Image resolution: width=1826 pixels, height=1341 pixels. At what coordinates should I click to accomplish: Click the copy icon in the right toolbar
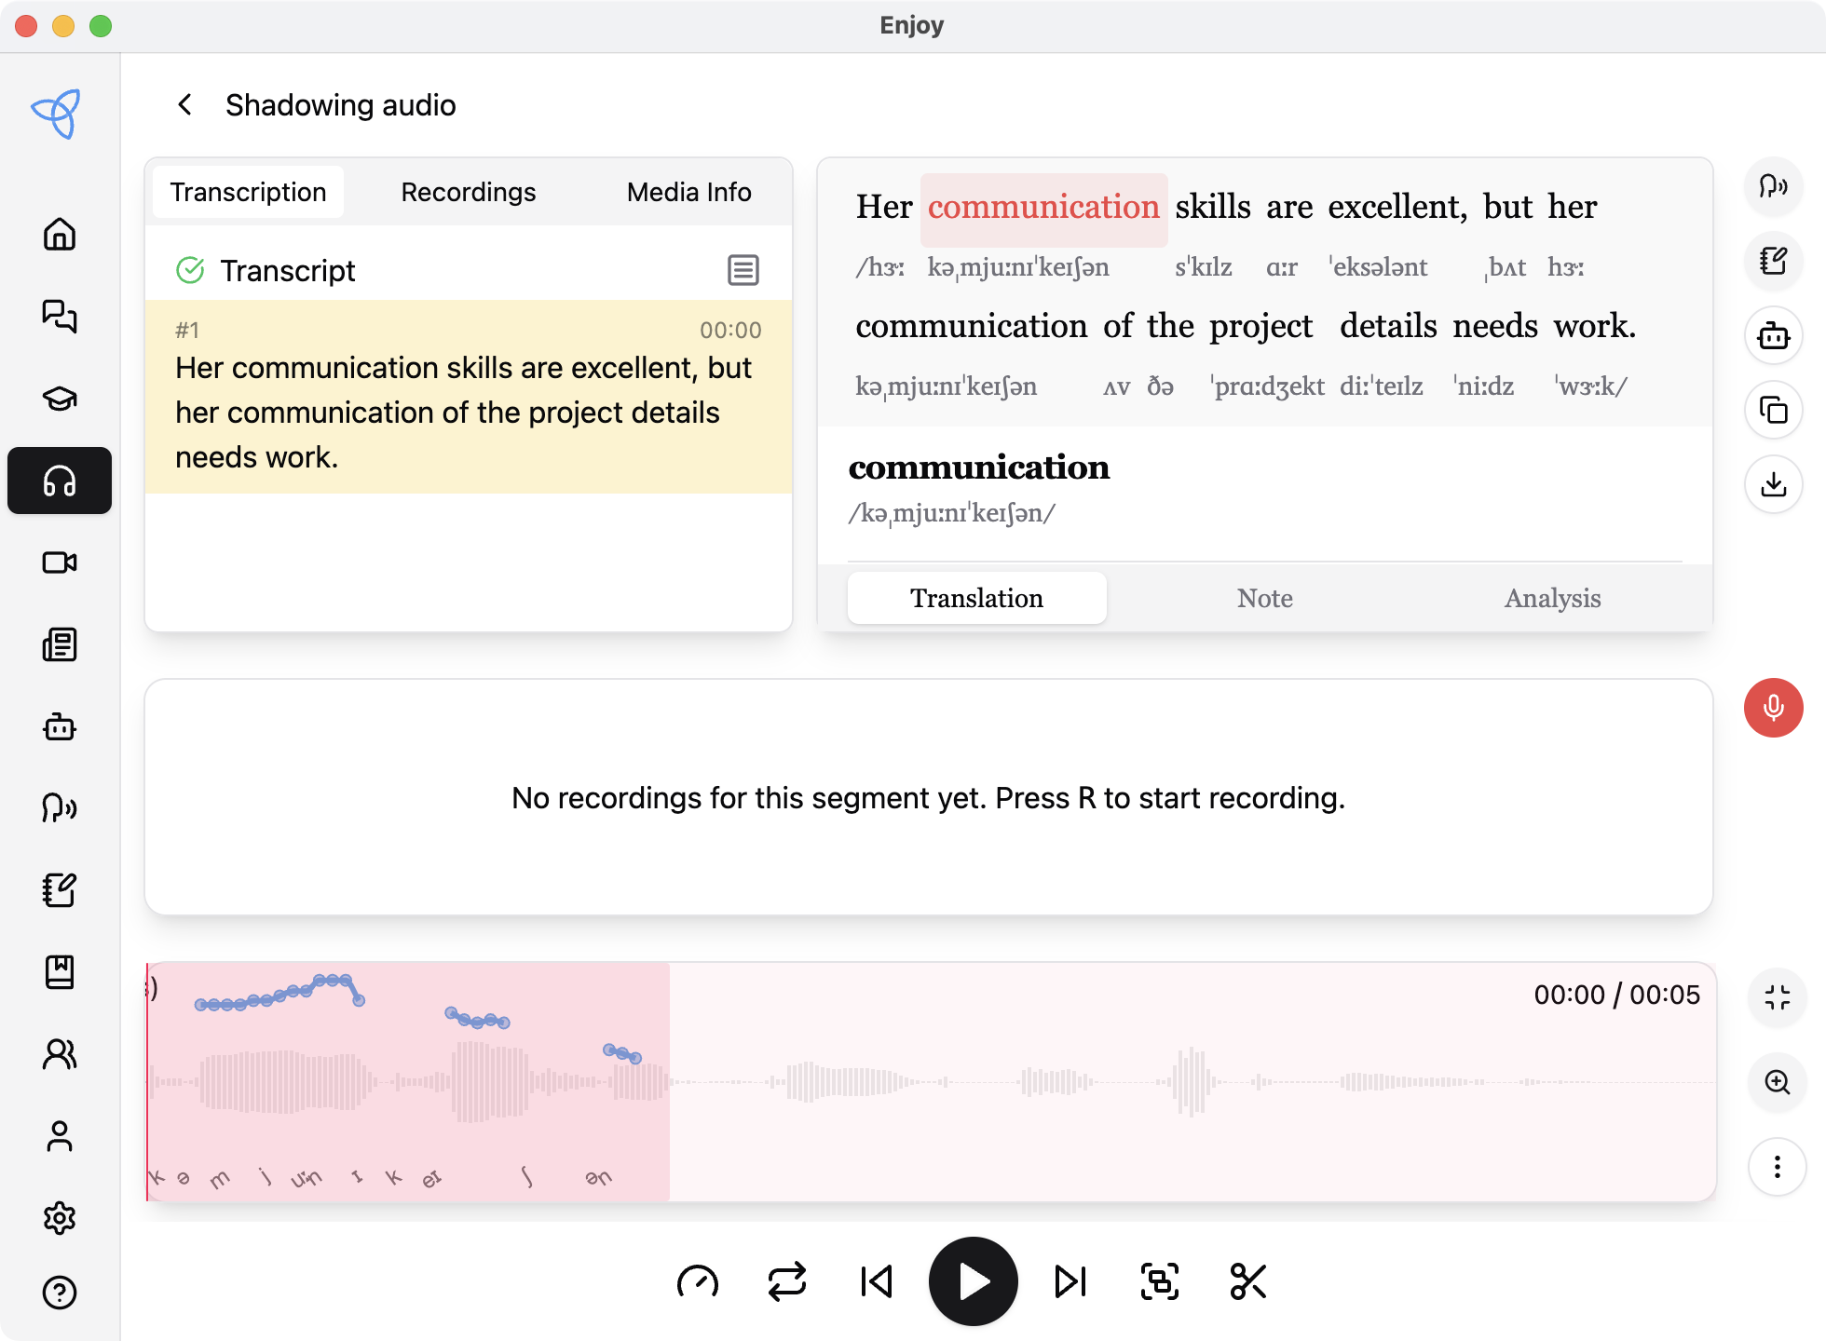point(1773,410)
